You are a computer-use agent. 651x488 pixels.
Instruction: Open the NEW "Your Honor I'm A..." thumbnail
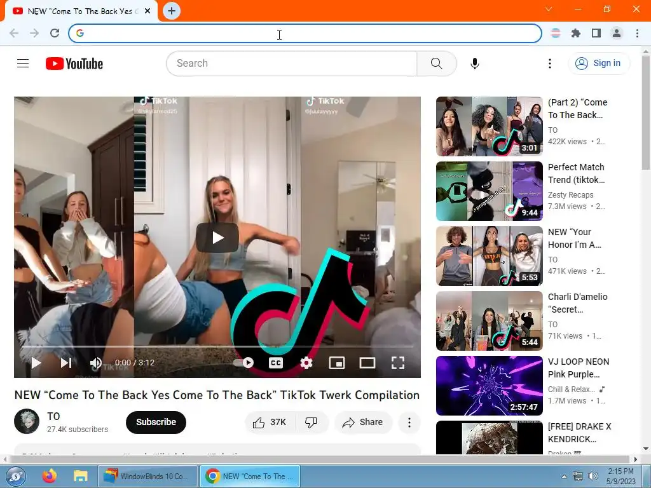pyautogui.click(x=489, y=256)
